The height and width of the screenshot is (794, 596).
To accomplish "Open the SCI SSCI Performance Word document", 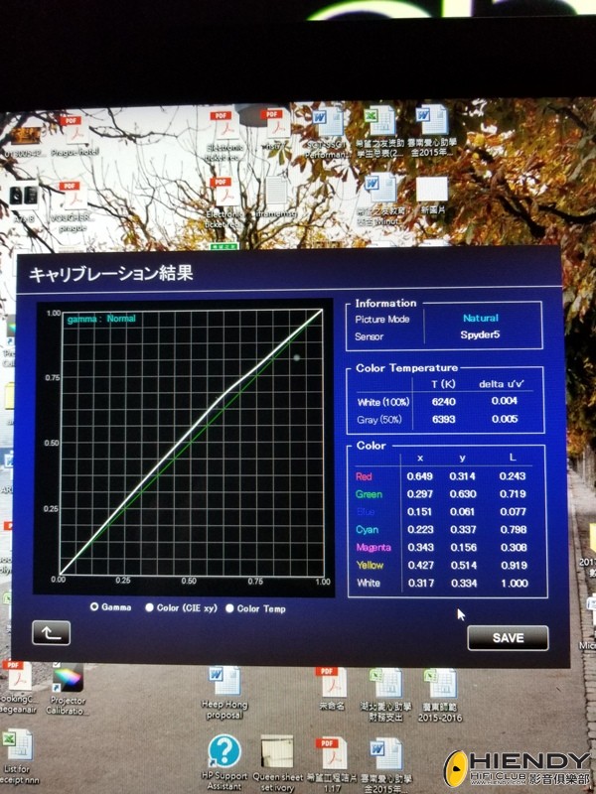I will 327,124.
